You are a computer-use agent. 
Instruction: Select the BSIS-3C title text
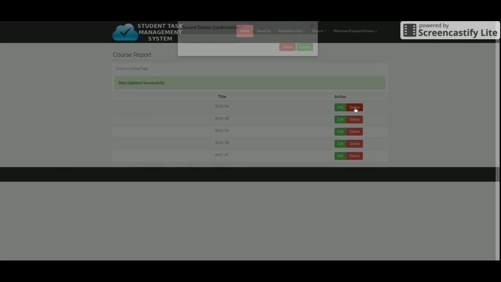click(x=222, y=155)
